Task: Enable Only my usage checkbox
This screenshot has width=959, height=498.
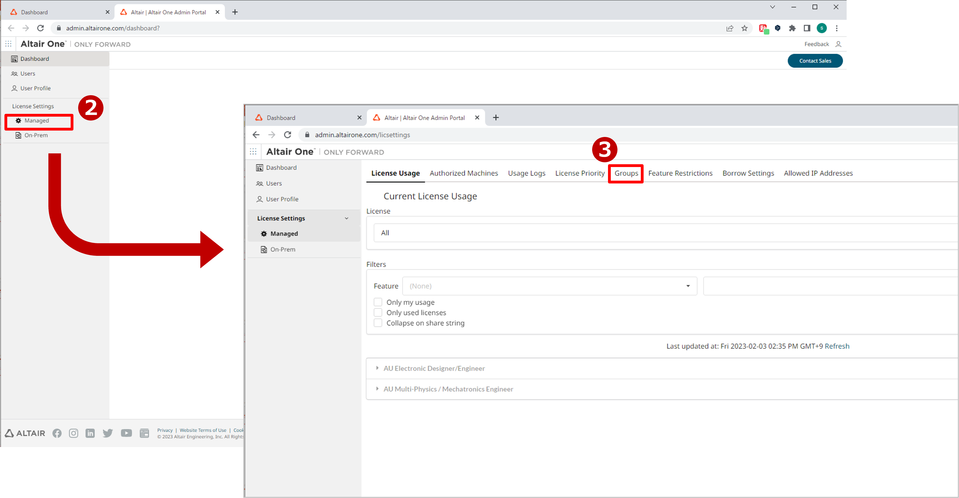Action: coord(378,302)
